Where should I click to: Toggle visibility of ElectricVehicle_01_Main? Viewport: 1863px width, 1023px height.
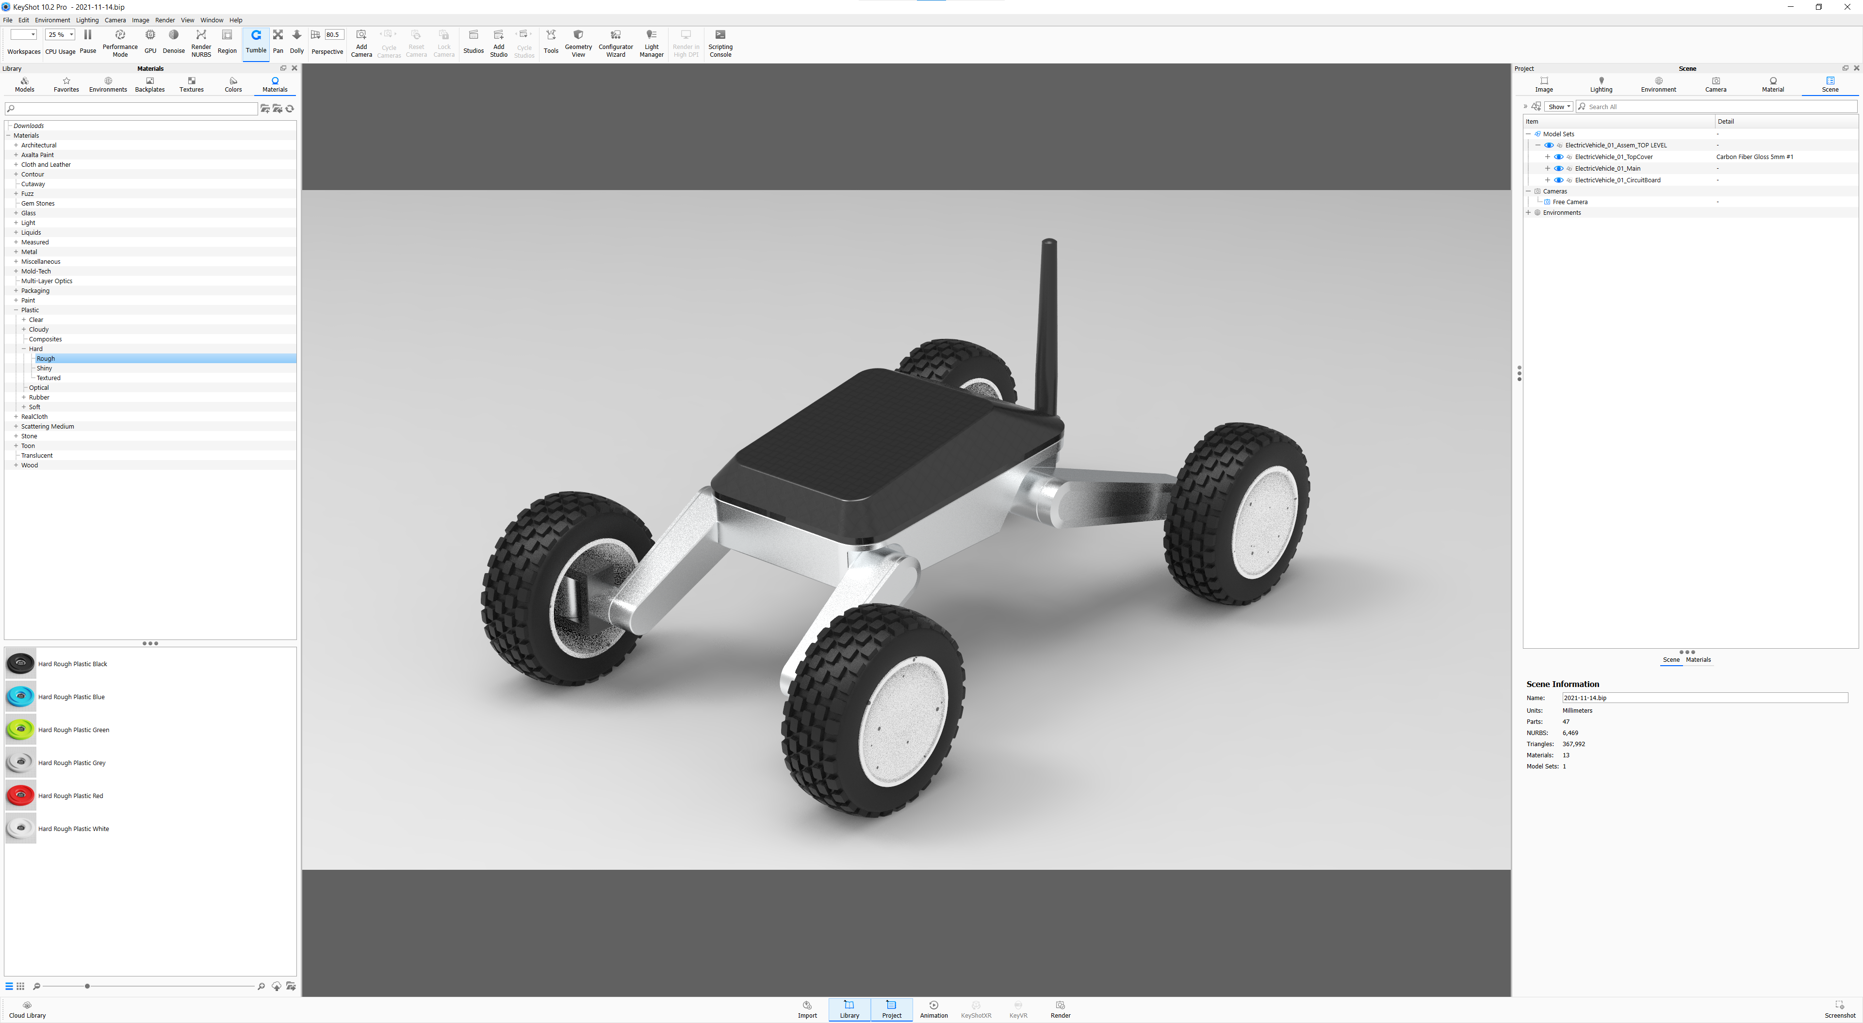(x=1558, y=168)
